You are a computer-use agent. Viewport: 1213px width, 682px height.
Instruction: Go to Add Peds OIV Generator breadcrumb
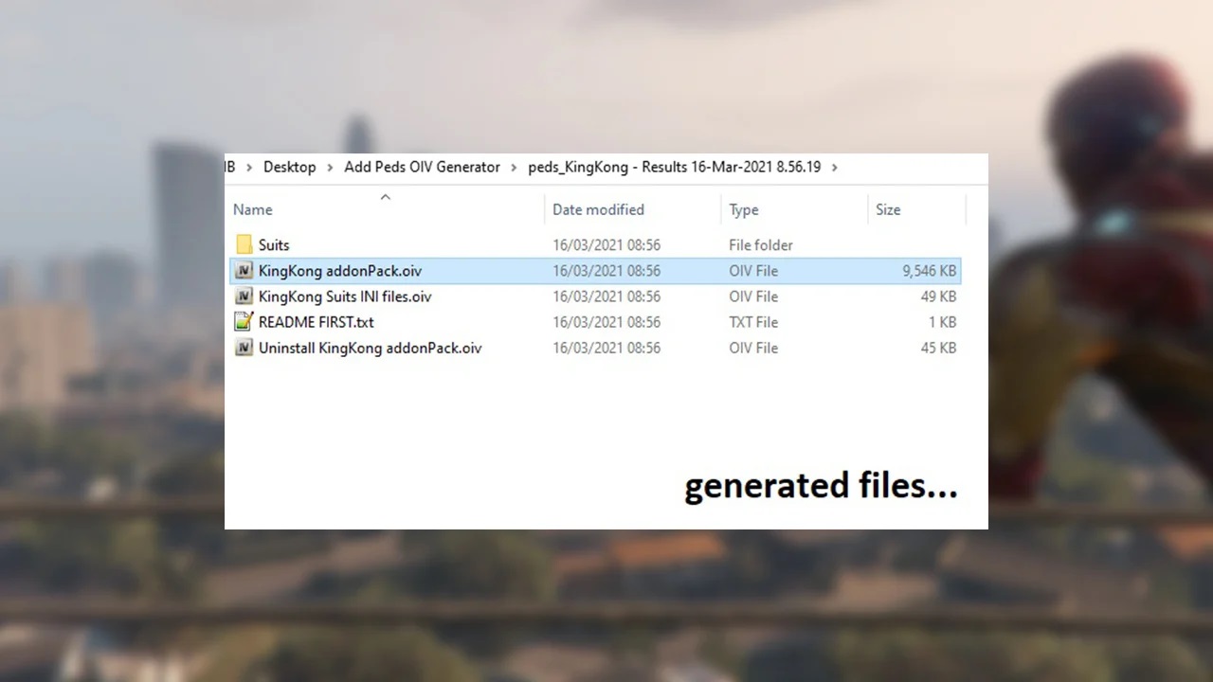422,167
